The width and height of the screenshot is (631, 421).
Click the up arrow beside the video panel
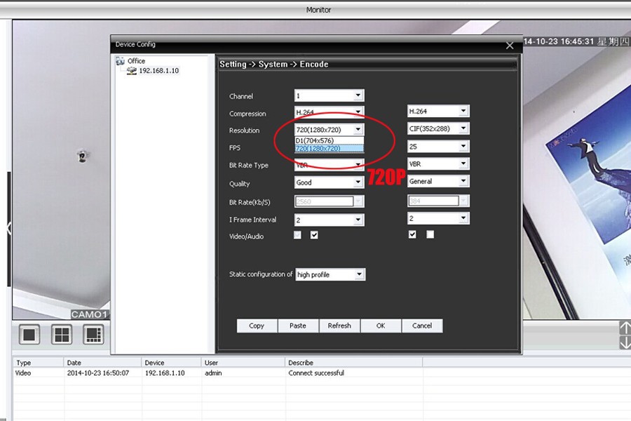(625, 328)
